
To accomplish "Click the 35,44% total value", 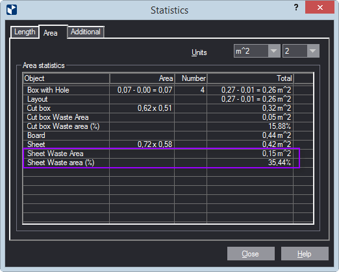I will click(x=279, y=163).
